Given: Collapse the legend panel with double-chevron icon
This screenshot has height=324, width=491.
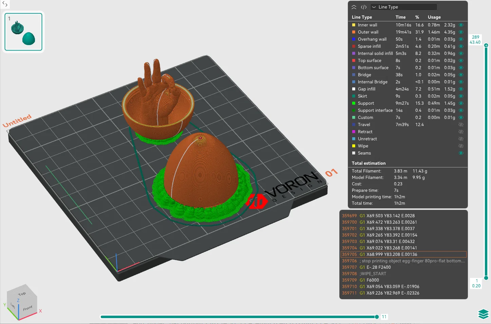Looking at the screenshot, I should [x=354, y=7].
